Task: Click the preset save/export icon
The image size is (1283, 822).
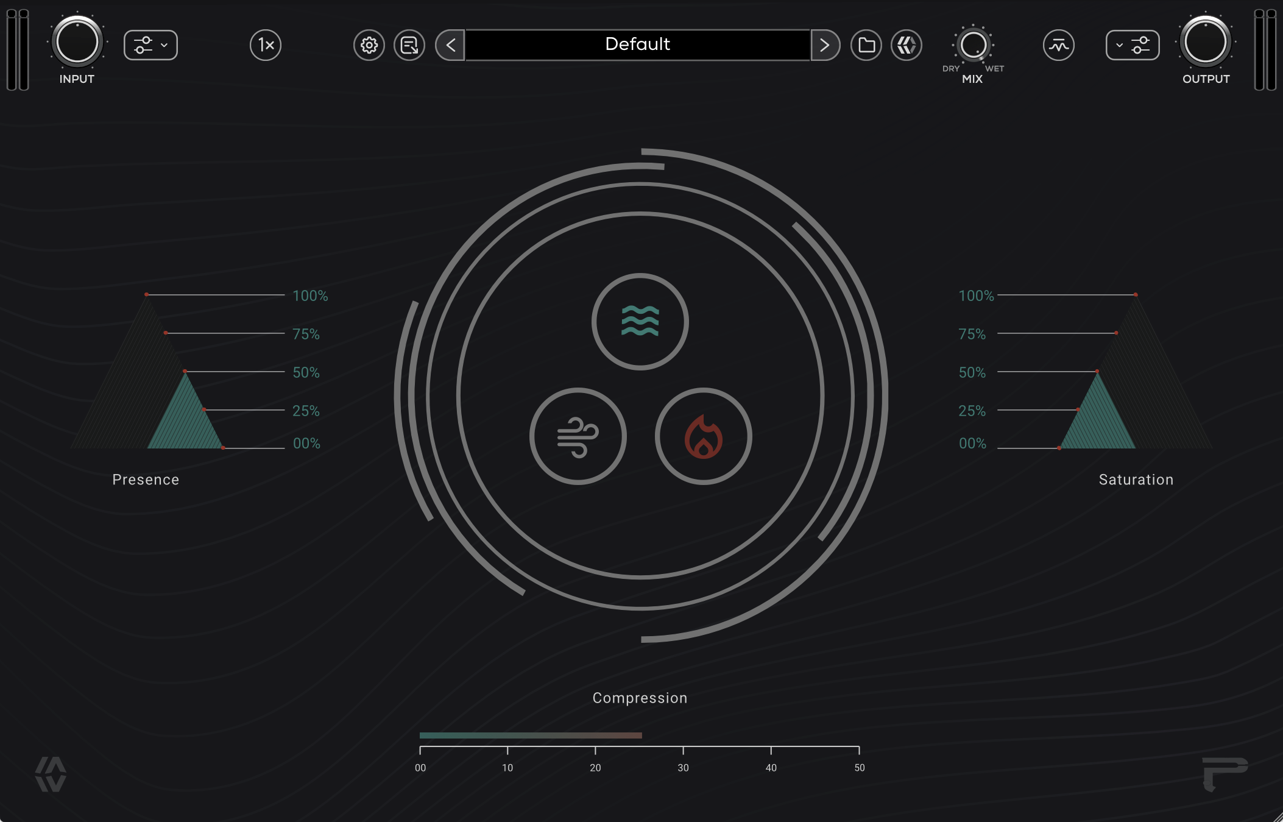Action: coord(409,45)
